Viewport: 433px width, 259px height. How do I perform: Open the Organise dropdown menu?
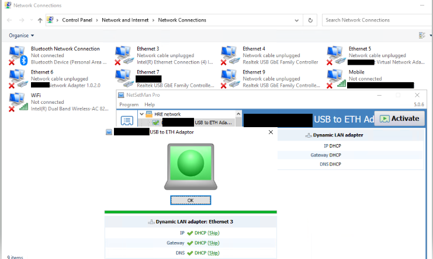pos(21,36)
